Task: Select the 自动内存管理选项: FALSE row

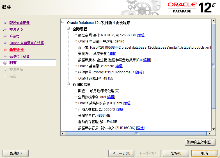Action: point(98,122)
